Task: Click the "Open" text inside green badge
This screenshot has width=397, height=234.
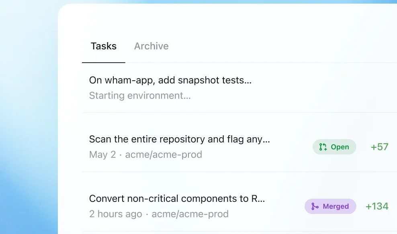Action: (x=340, y=147)
